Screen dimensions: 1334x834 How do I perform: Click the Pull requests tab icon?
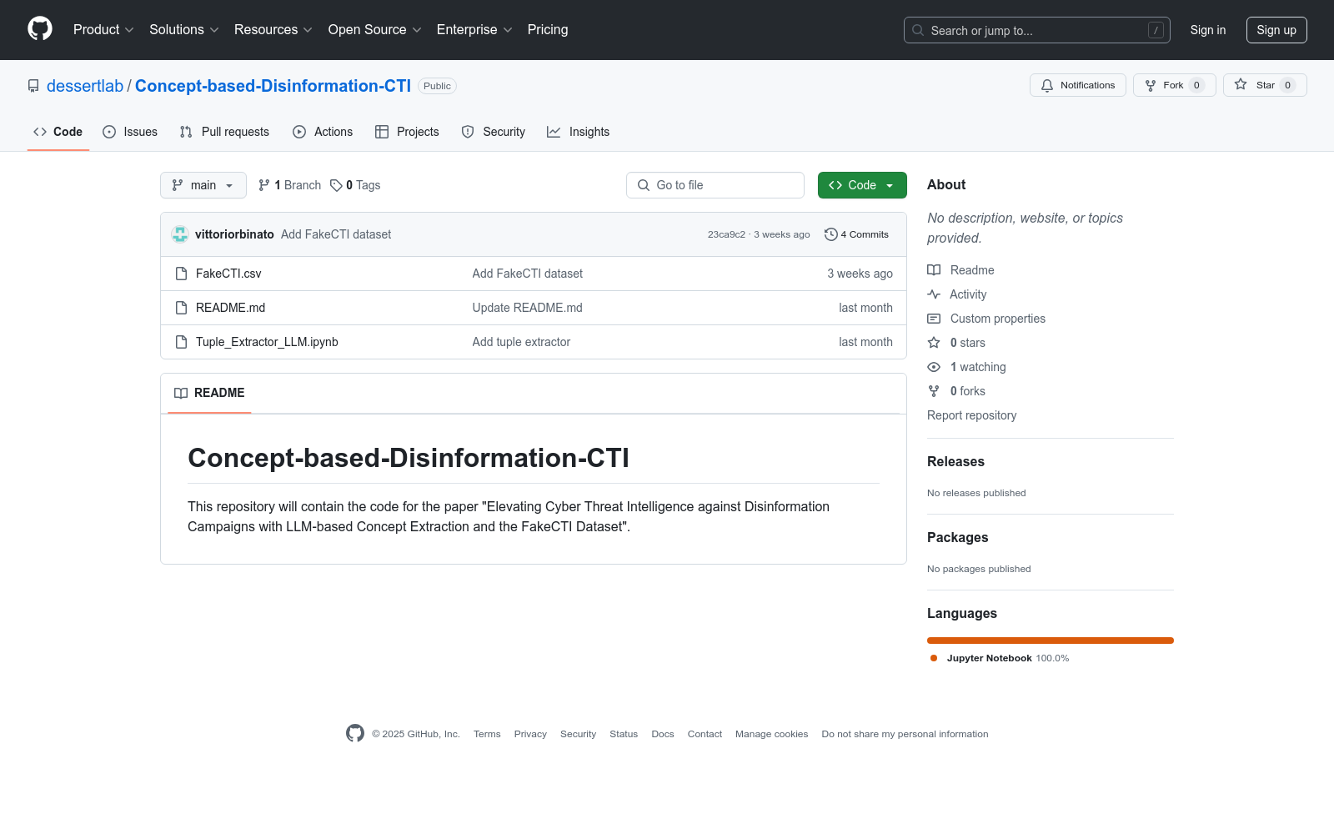[x=186, y=132]
